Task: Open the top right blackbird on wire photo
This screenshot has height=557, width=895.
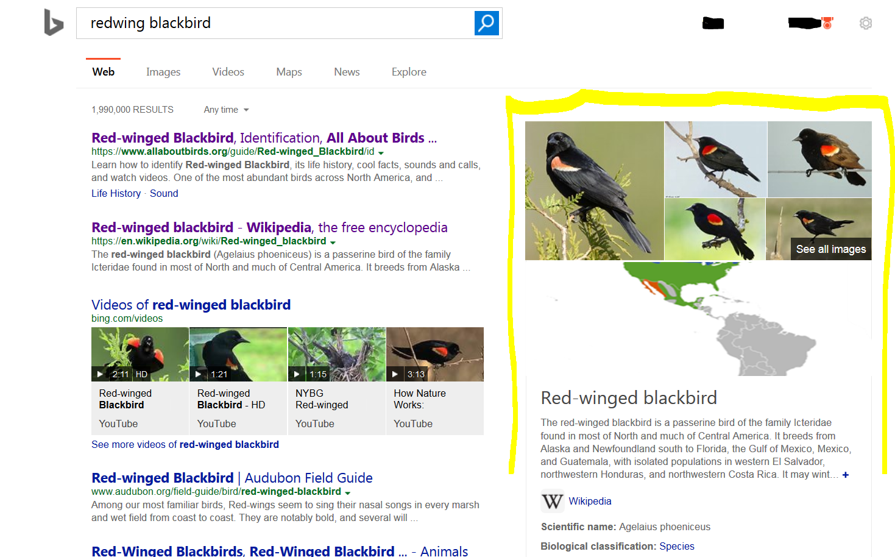Action: click(x=819, y=159)
